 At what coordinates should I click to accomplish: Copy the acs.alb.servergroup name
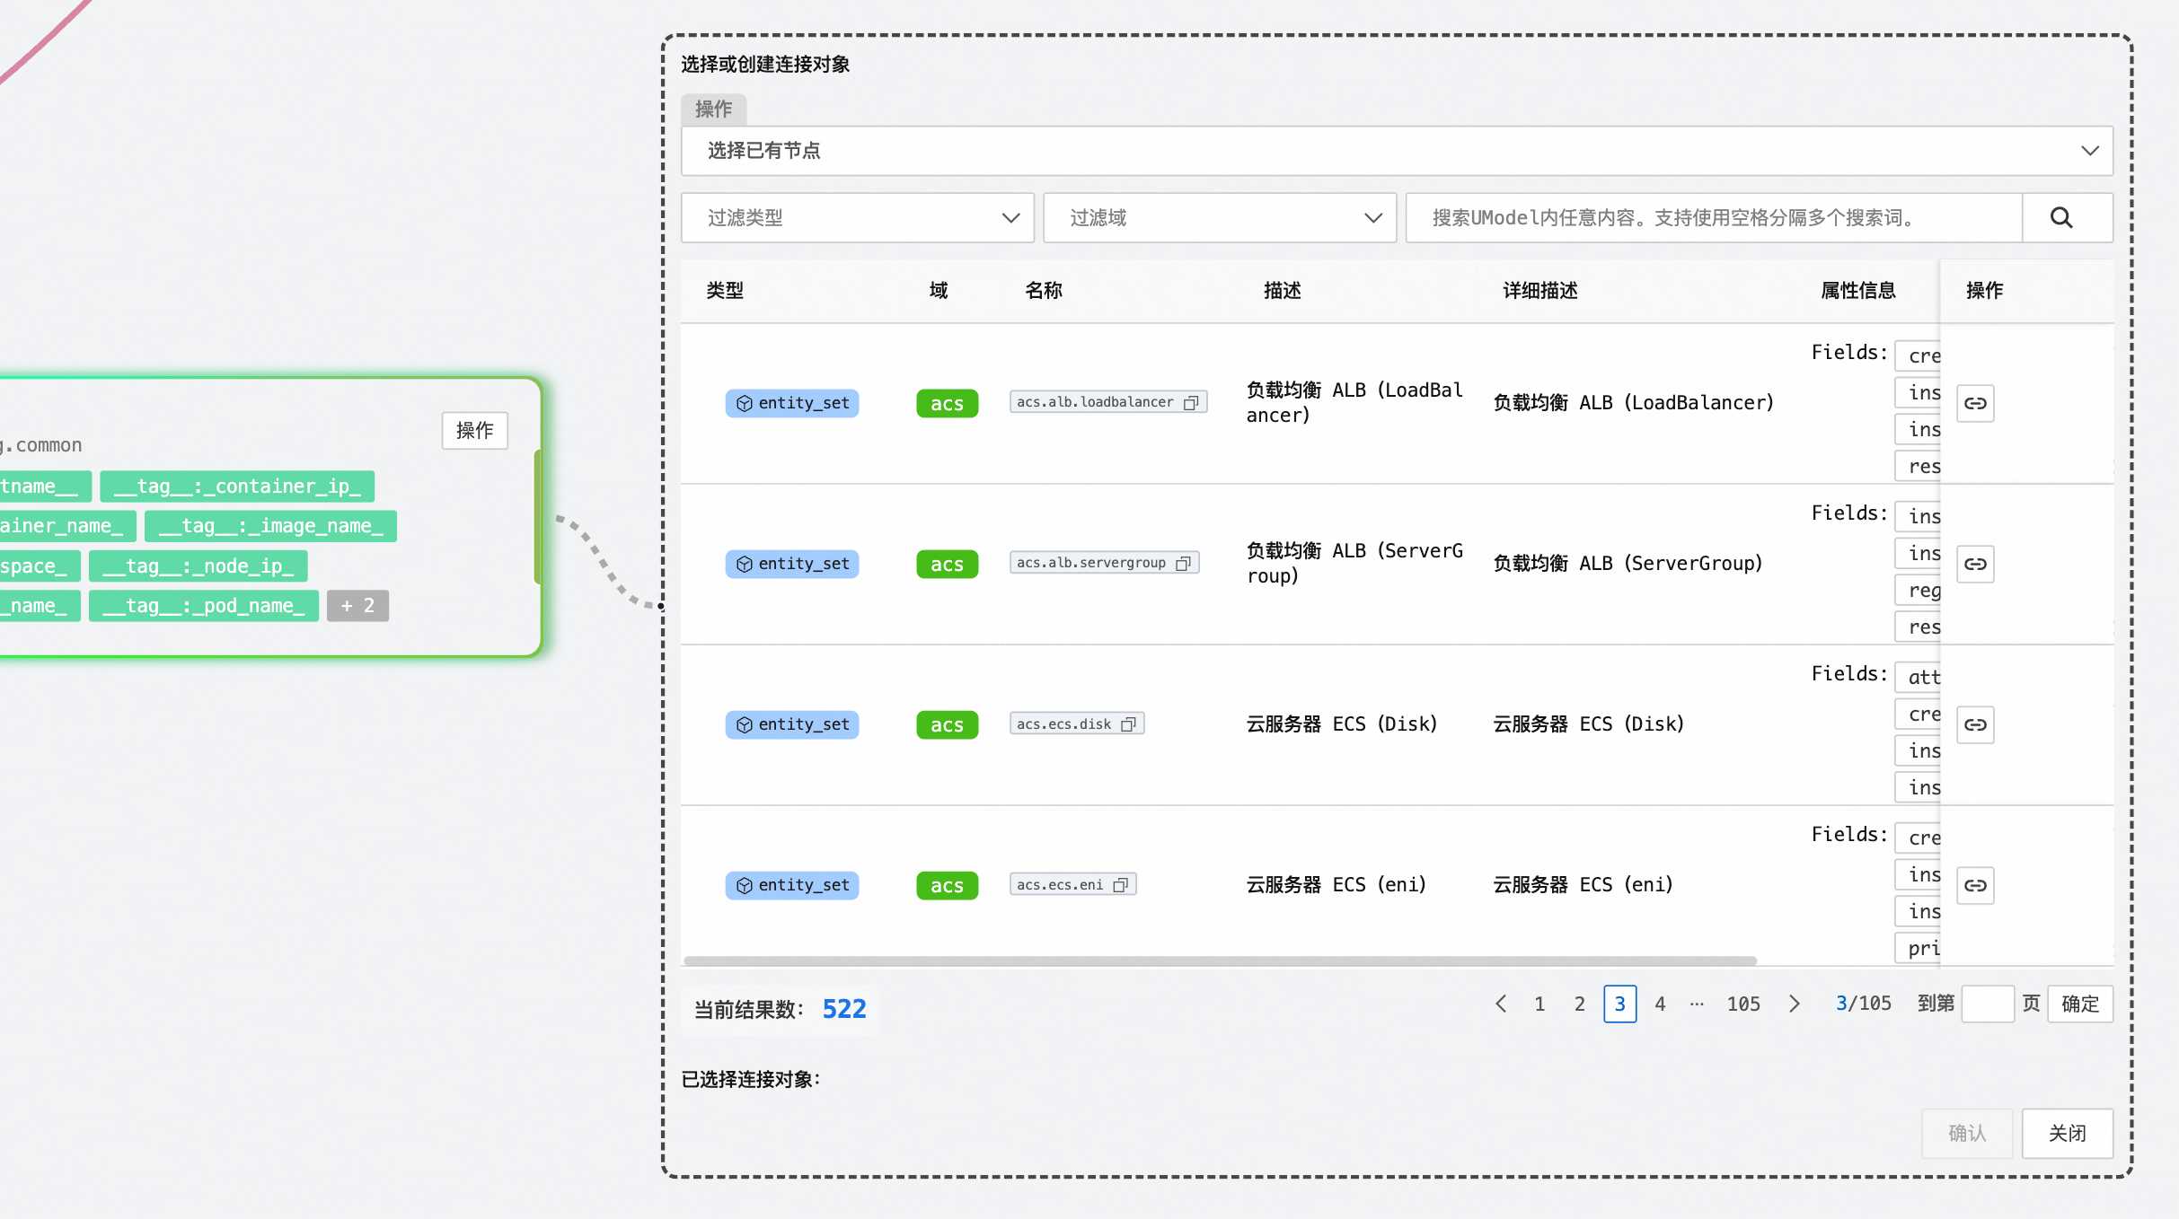(x=1183, y=563)
